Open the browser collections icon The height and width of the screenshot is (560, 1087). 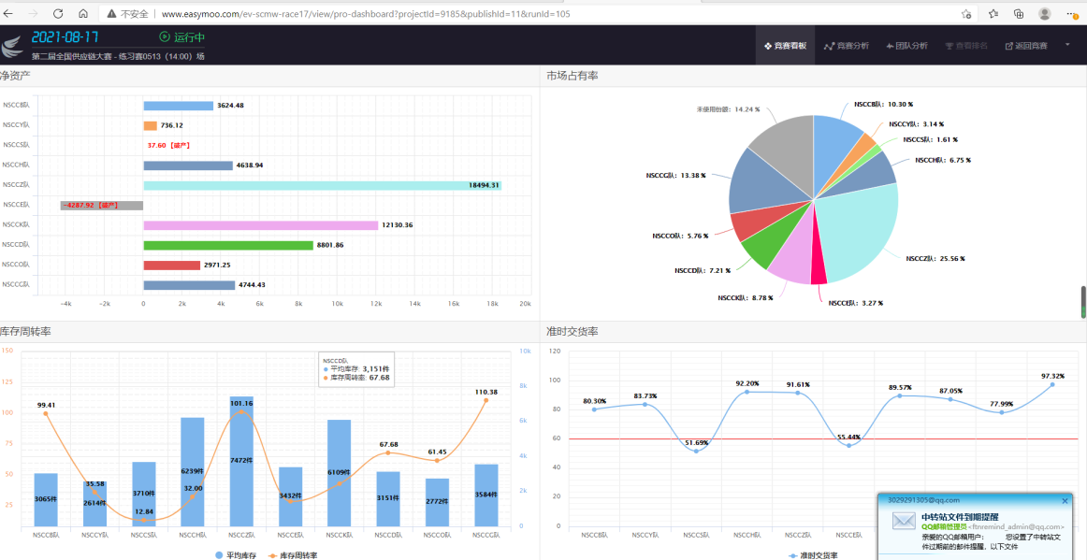[x=1019, y=14]
